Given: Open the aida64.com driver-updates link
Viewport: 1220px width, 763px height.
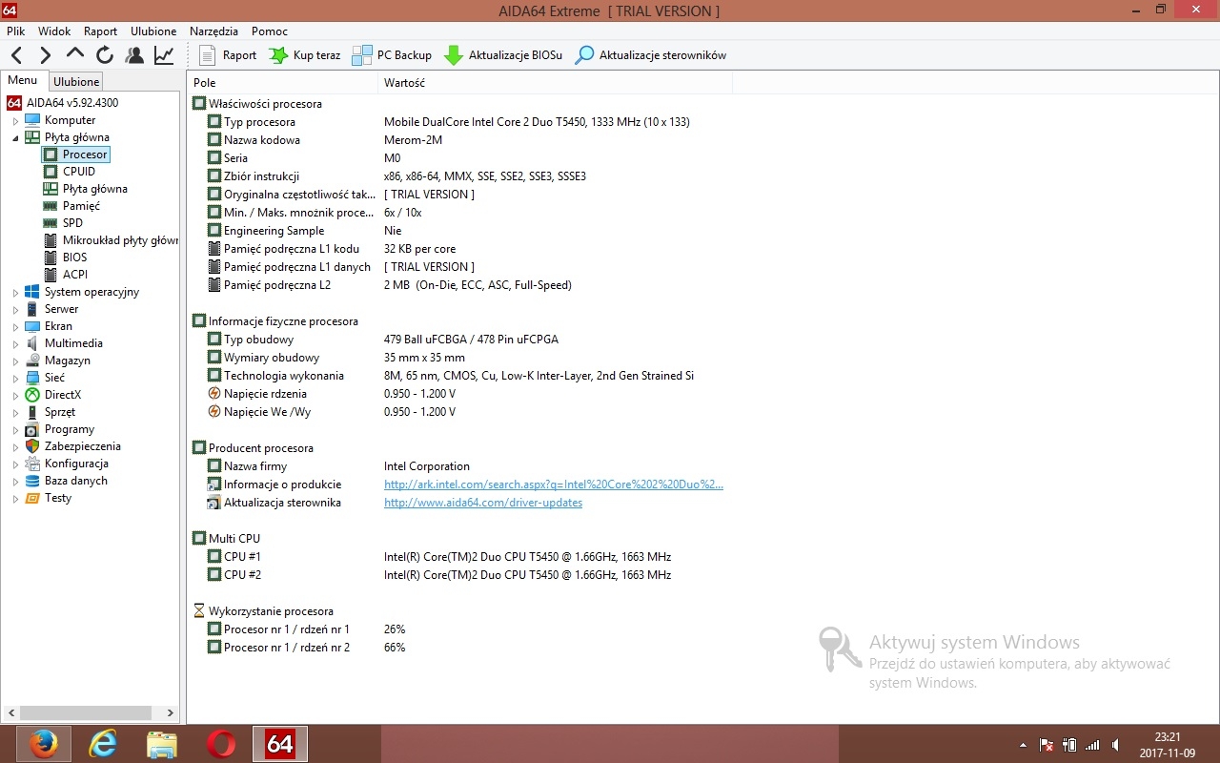Looking at the screenshot, I should tap(483, 503).
